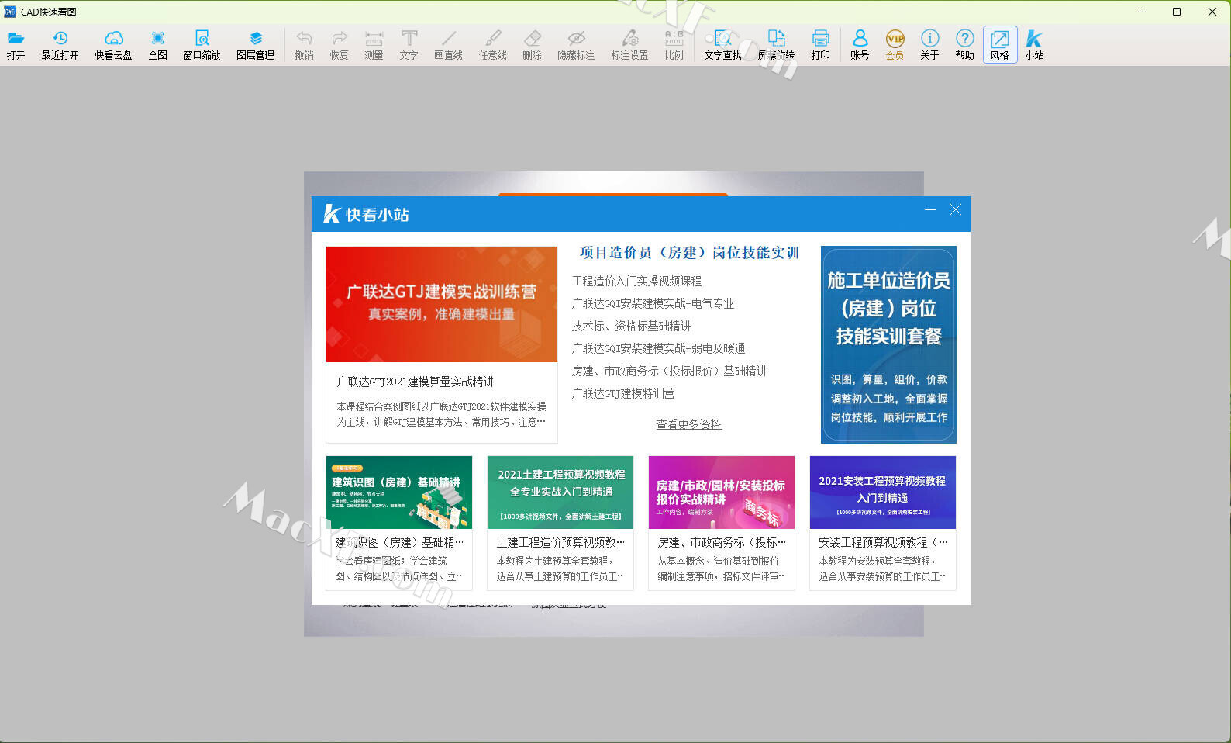
Task: Select the 任意线 freehand line tool
Action: [x=492, y=45]
